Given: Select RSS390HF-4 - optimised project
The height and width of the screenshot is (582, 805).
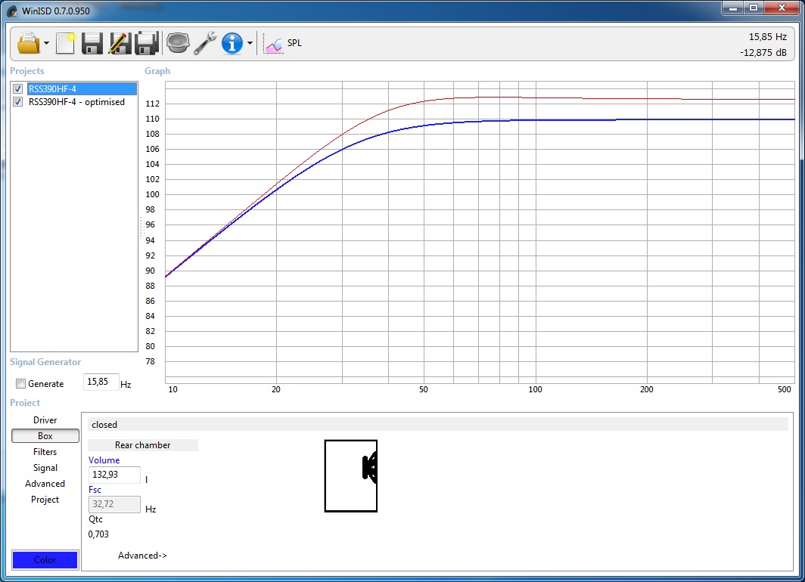Looking at the screenshot, I should click(76, 101).
